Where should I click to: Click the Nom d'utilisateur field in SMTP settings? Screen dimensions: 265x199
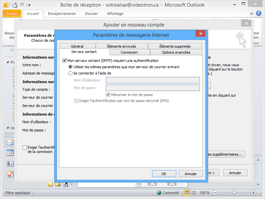pos(153,80)
